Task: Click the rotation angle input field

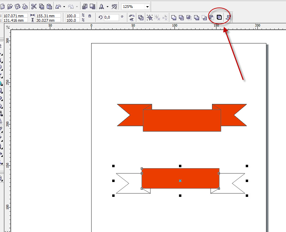Action: tap(111, 17)
